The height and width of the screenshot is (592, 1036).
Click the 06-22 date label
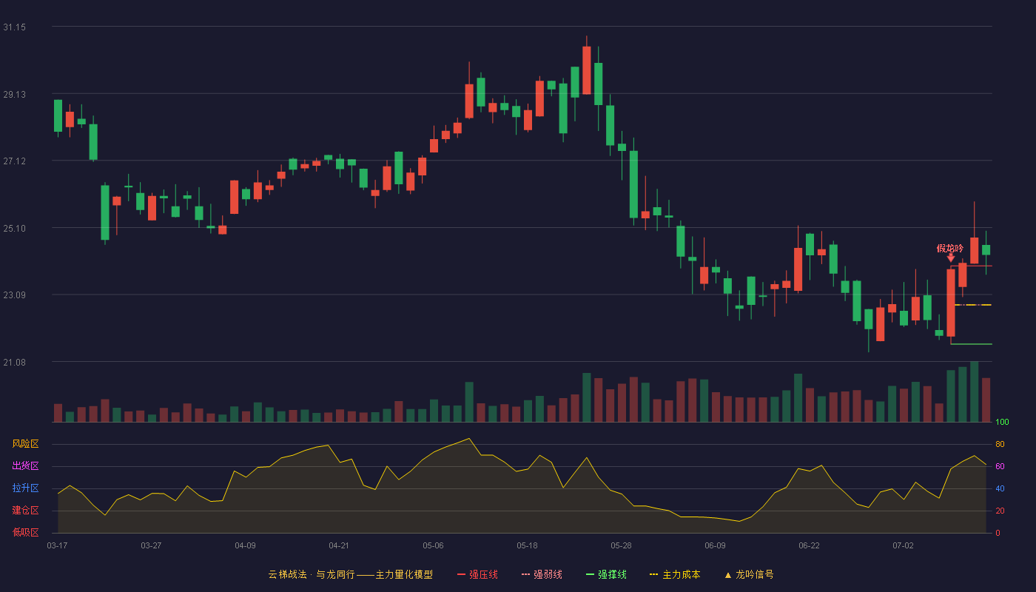(809, 545)
